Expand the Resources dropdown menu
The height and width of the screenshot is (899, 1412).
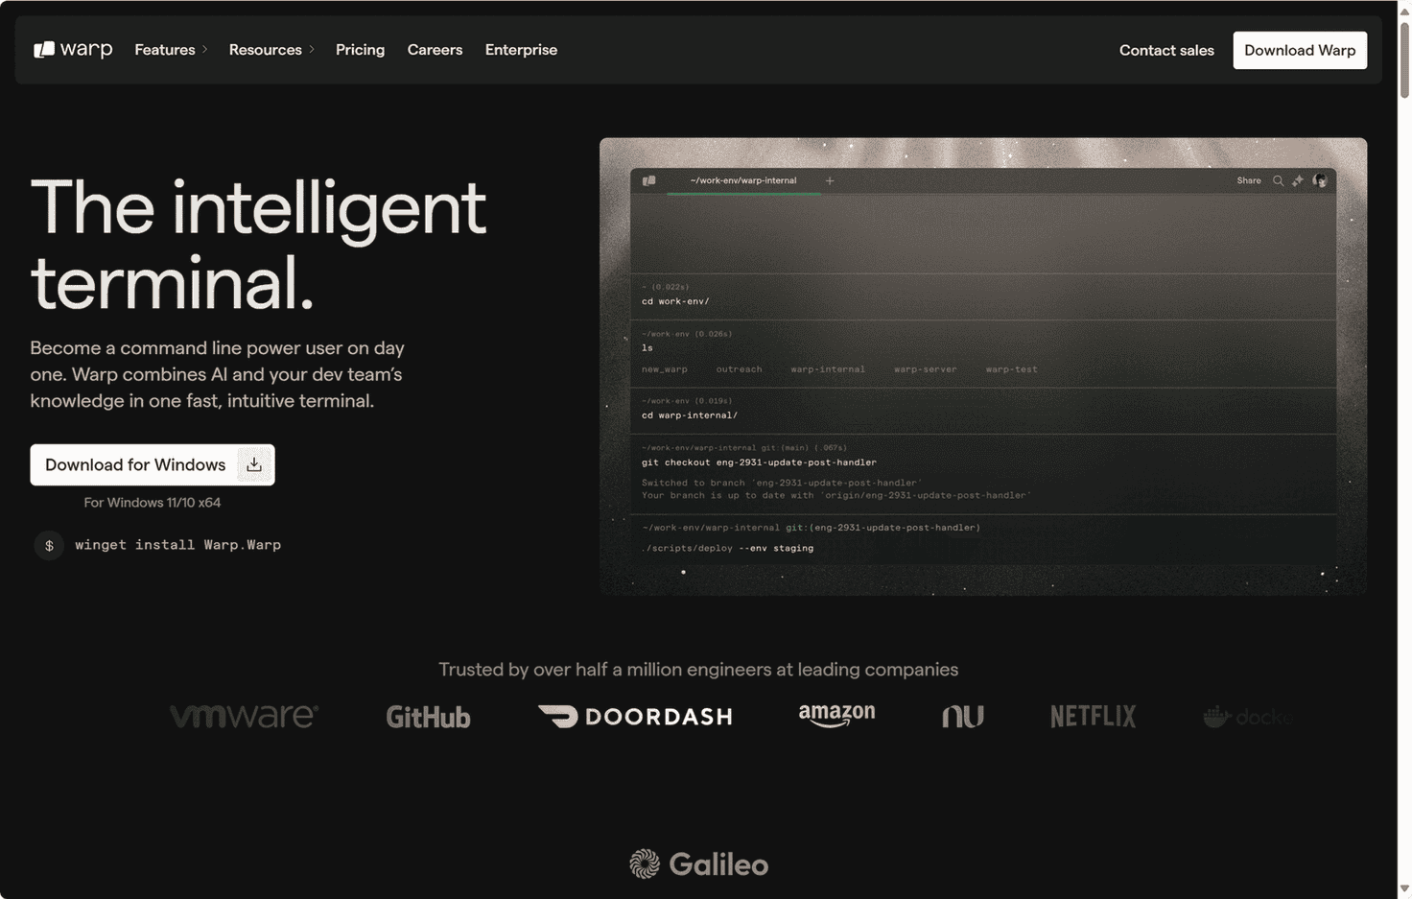pos(271,50)
